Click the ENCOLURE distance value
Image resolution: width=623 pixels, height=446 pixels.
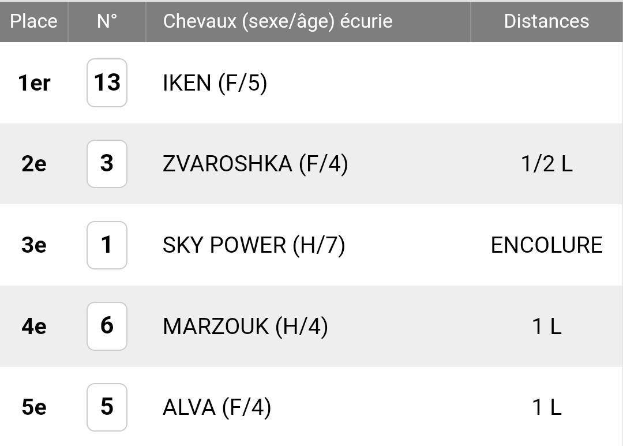pyautogui.click(x=547, y=245)
